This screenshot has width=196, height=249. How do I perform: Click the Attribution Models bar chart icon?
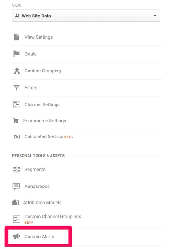(16, 202)
